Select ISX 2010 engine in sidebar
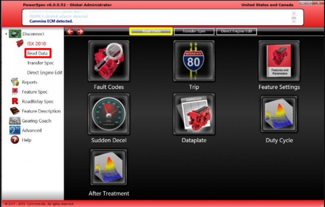Screen dimensions: 325x207 click(36, 44)
